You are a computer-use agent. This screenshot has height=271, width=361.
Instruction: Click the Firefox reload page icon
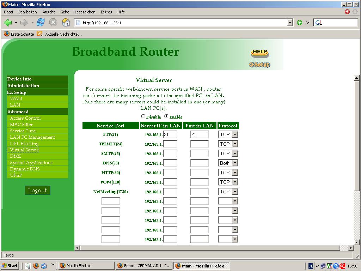click(41, 23)
